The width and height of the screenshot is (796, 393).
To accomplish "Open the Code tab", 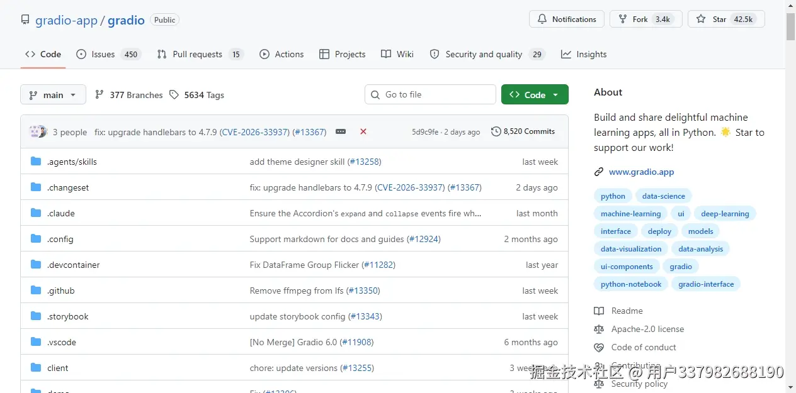I will coord(43,54).
